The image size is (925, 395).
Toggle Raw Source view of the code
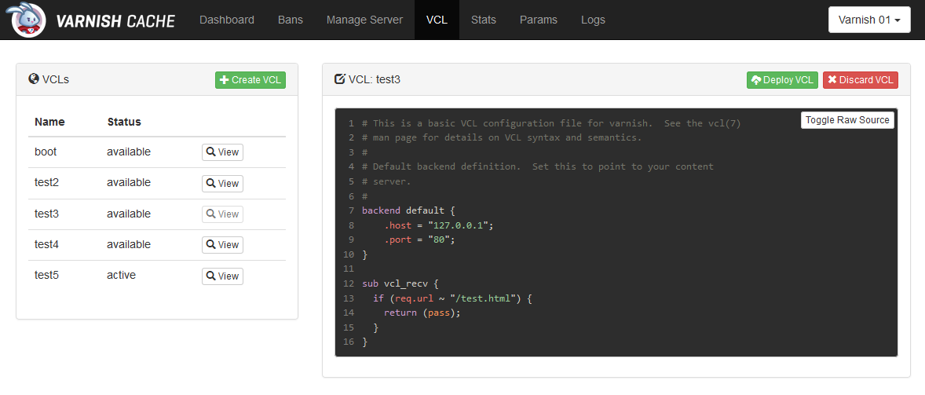click(x=847, y=119)
